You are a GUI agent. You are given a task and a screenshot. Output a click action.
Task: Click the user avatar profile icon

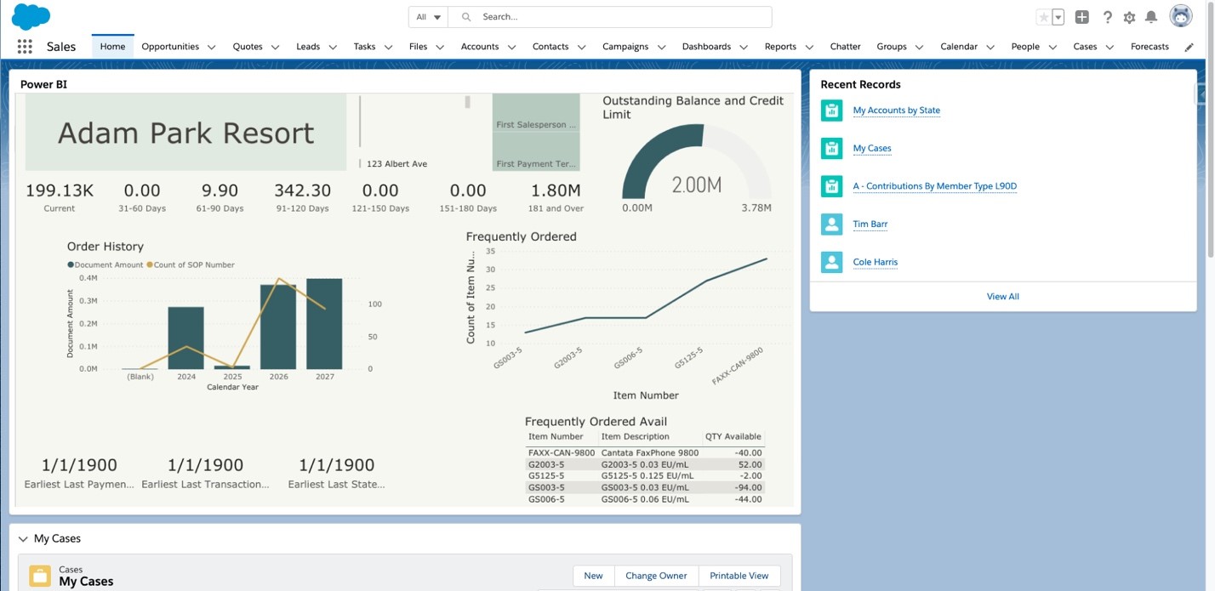pyautogui.click(x=1181, y=16)
